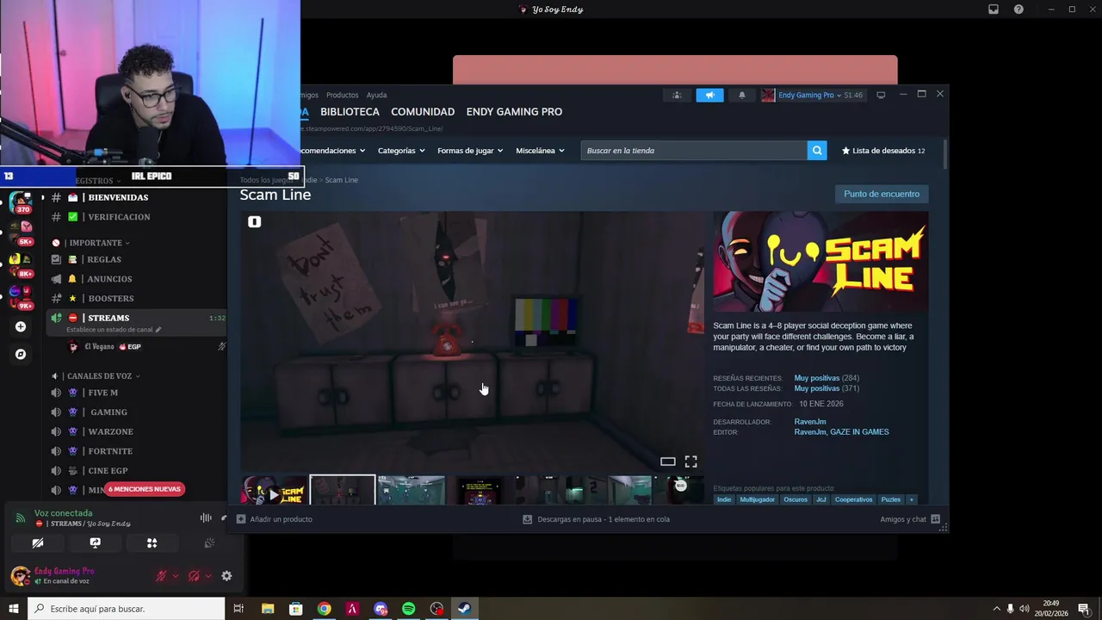The image size is (1102, 620).
Task: Open the ENDY GAMING PRO profile tab
Action: pos(514,112)
